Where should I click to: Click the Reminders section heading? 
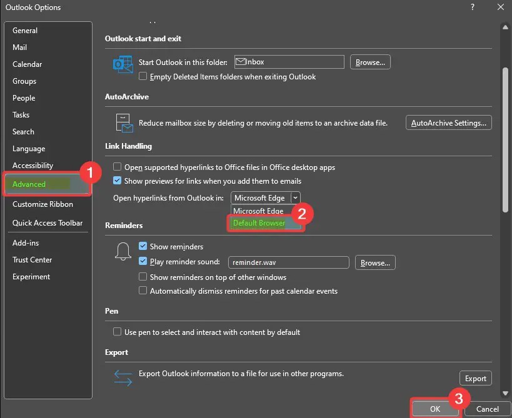pos(124,226)
